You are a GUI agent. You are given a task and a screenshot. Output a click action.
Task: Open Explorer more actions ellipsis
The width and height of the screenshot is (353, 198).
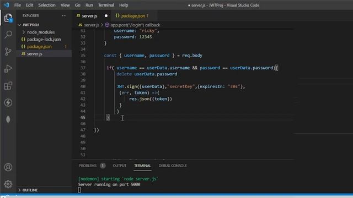click(x=64, y=16)
